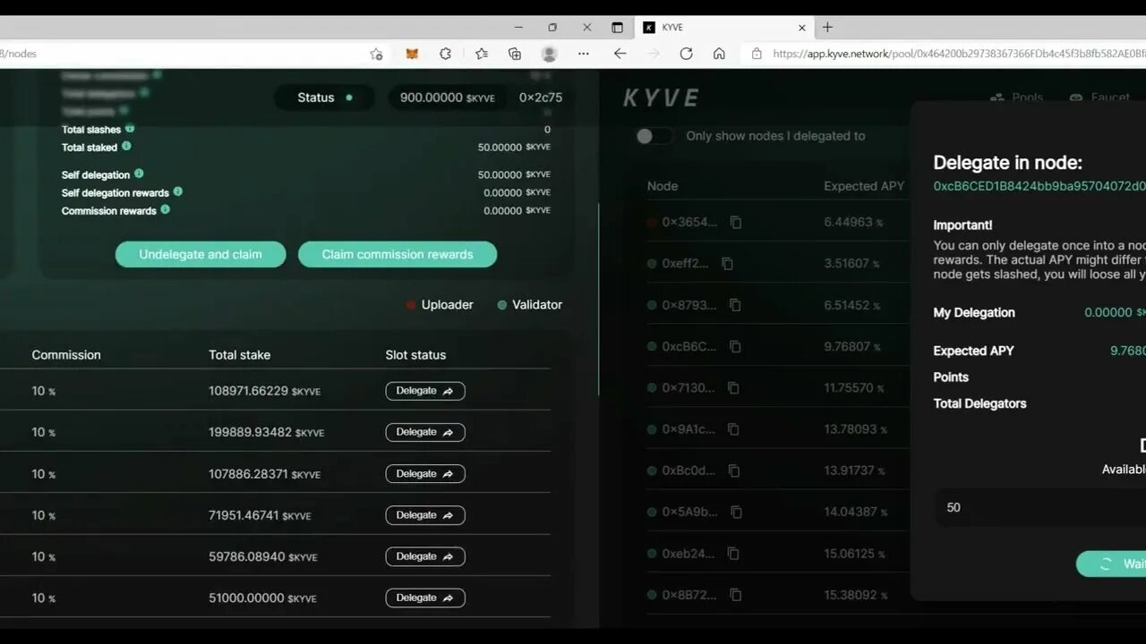Click the KYVE logo
Screen dimensions: 1146x644
coord(661,97)
